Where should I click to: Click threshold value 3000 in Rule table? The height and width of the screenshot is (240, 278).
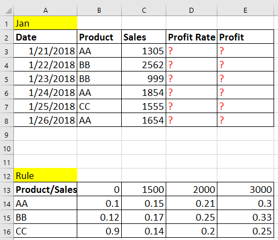pos(245,189)
